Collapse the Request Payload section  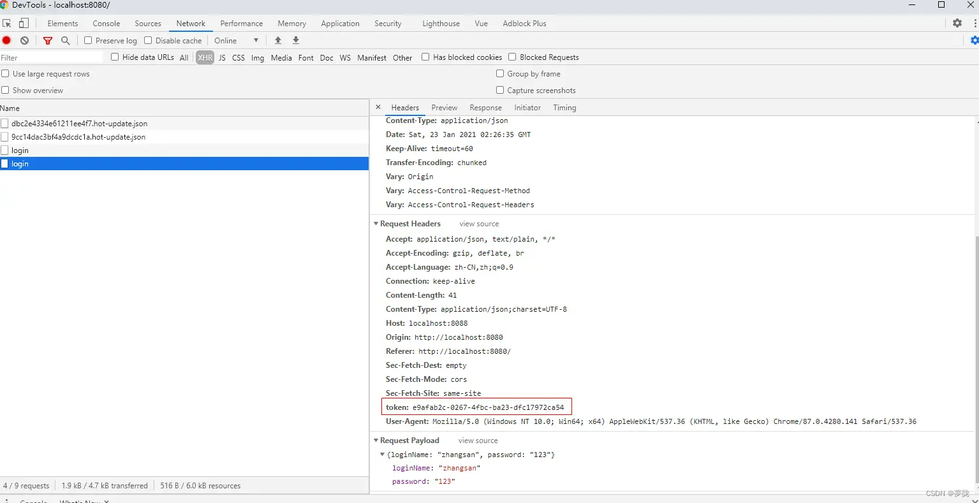coord(376,440)
